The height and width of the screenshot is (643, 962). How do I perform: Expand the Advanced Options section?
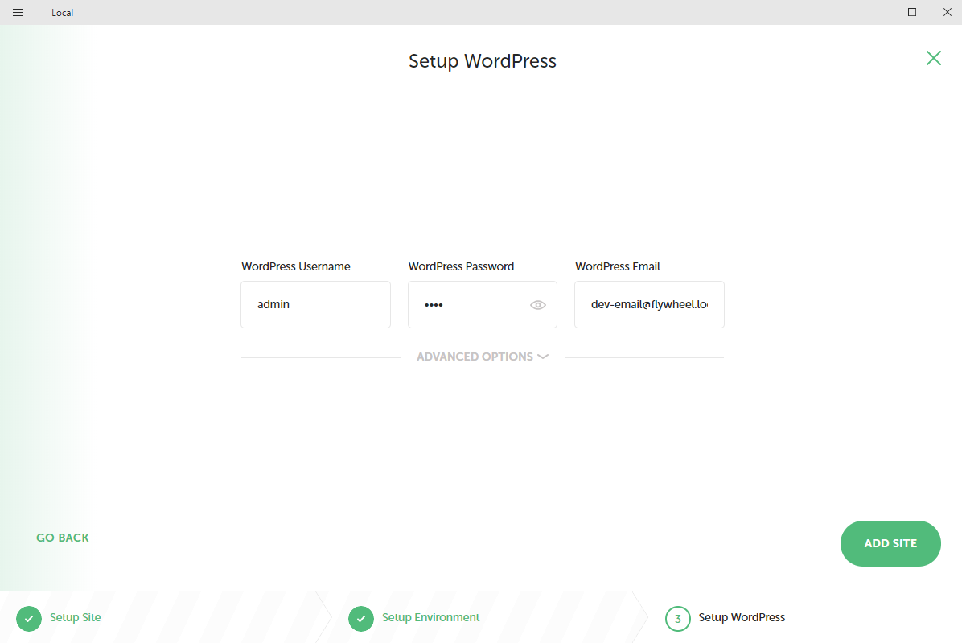[475, 357]
